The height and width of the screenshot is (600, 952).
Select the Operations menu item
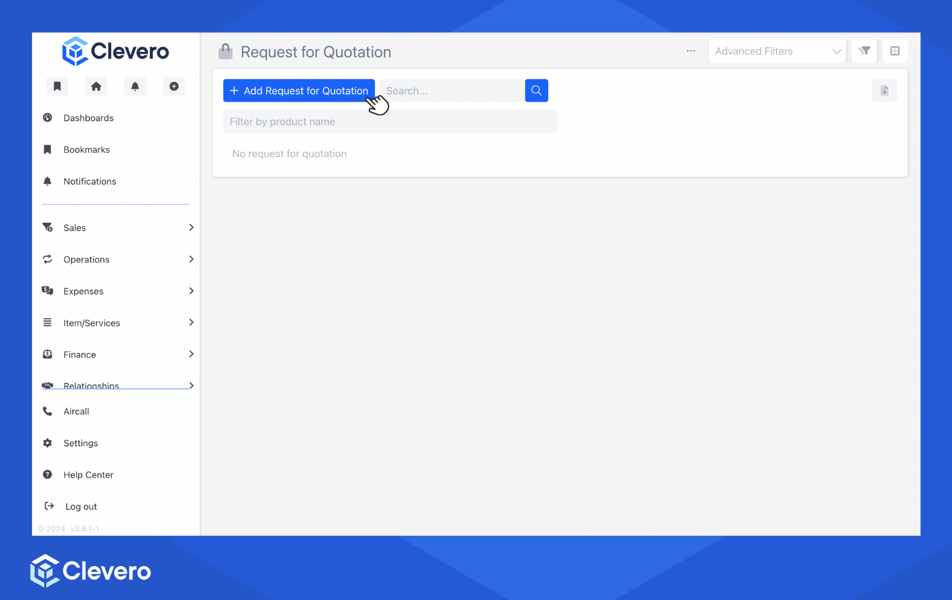click(86, 260)
